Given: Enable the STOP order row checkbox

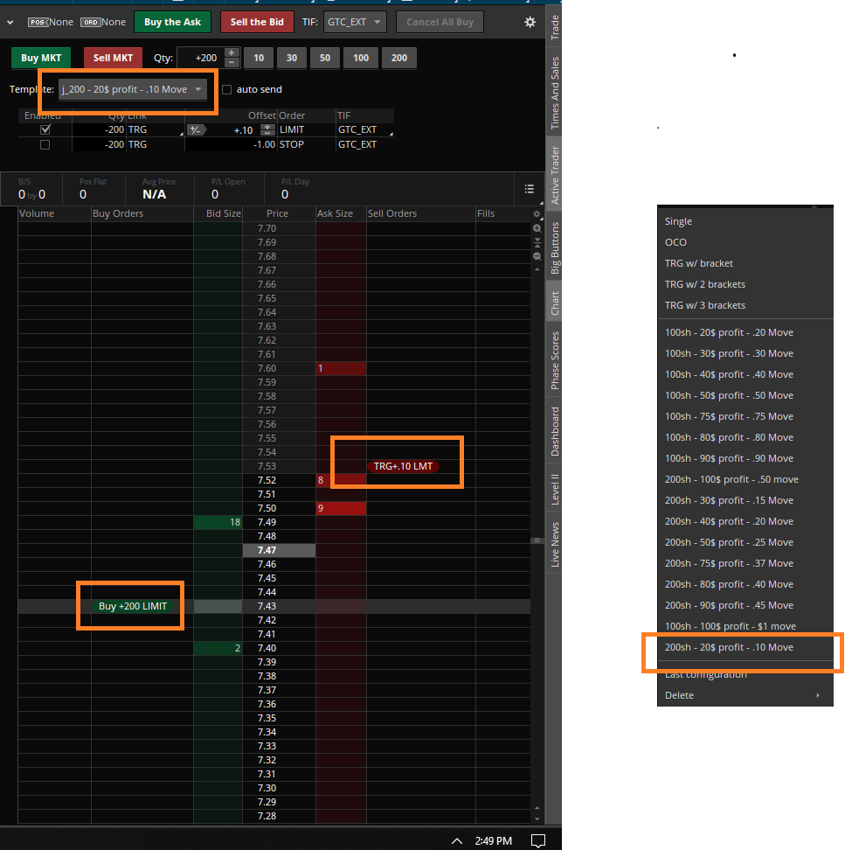Looking at the screenshot, I should tap(46, 144).
